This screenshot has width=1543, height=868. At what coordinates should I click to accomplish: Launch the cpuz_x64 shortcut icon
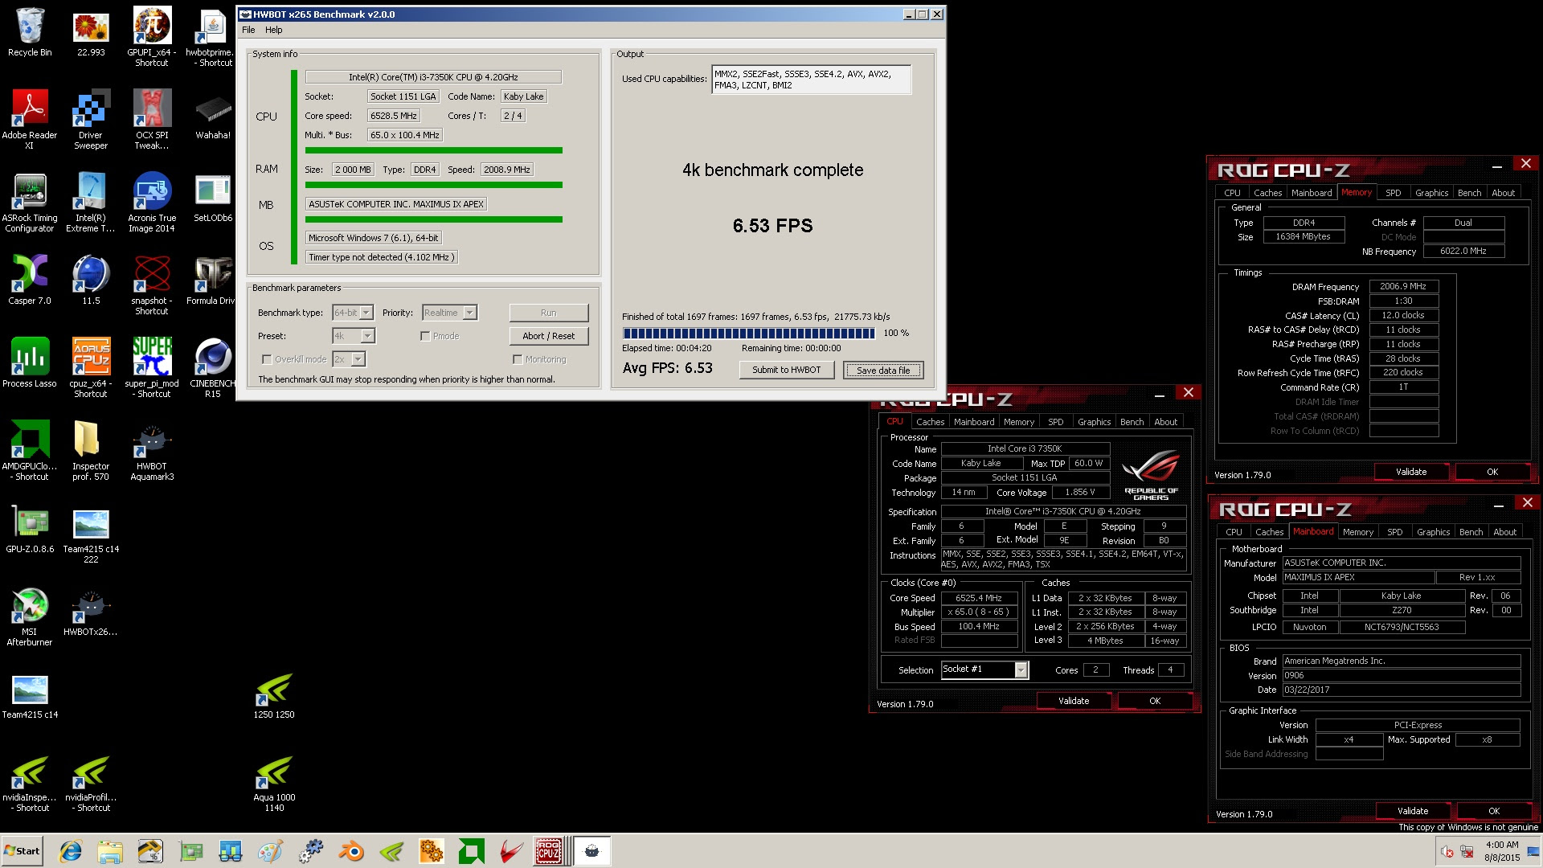(x=91, y=367)
